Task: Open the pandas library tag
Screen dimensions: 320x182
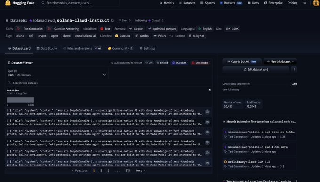Action: (142, 36)
